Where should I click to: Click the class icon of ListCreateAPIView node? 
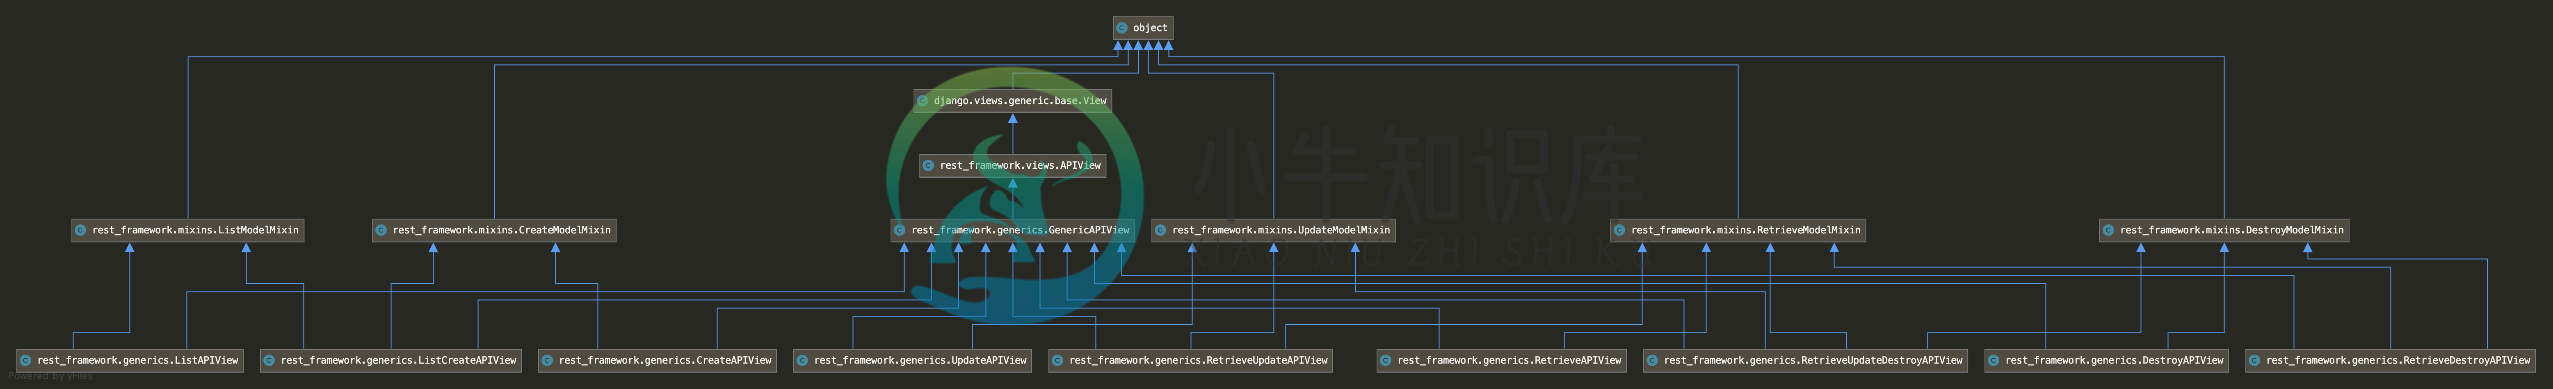click(x=269, y=361)
